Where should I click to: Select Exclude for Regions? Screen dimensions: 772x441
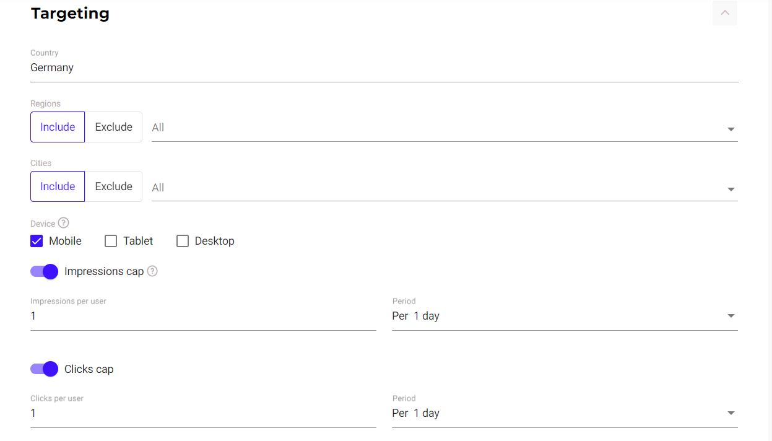coord(113,127)
